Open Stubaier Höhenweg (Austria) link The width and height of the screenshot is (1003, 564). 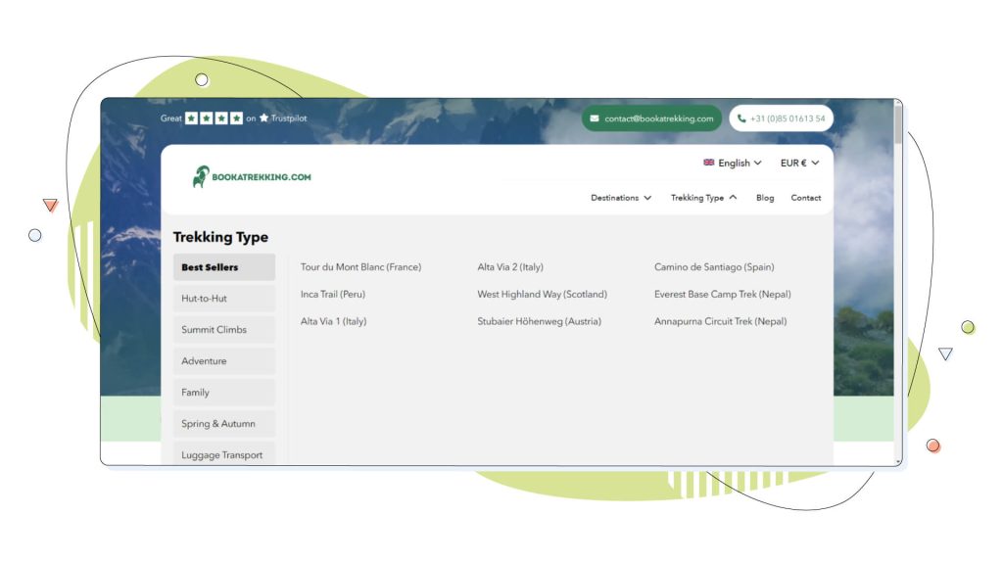tap(539, 321)
